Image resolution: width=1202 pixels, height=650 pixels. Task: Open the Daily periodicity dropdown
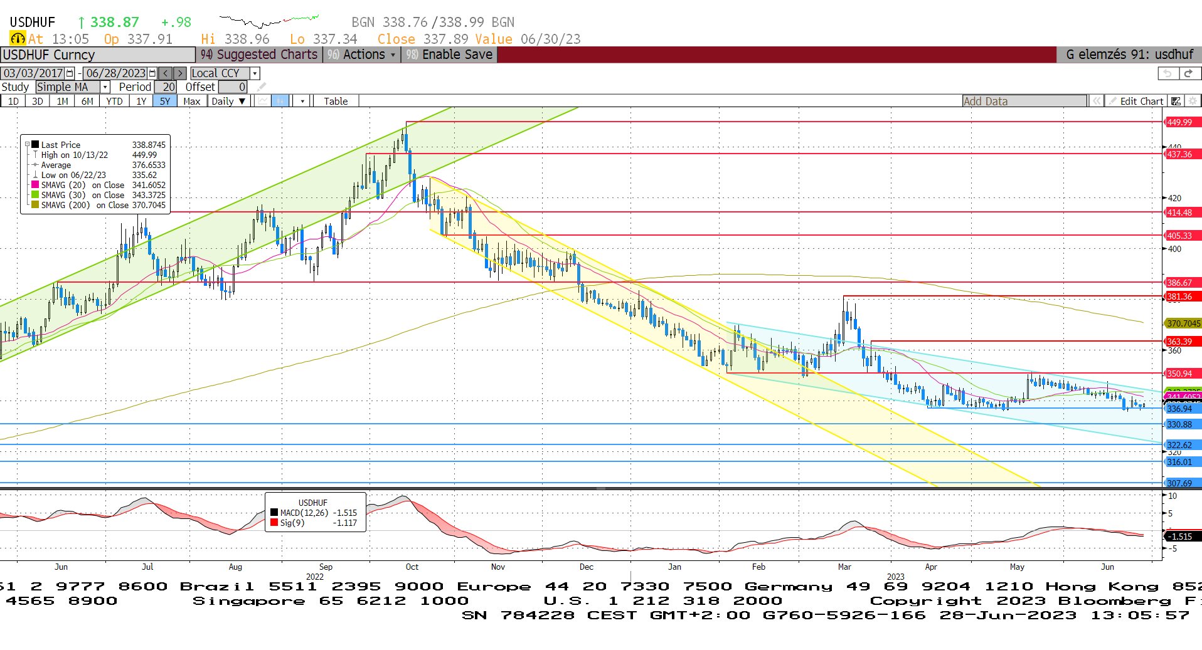pyautogui.click(x=228, y=101)
